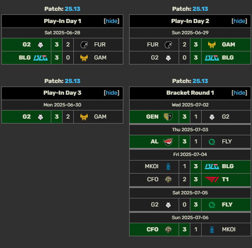Image resolution: width=252 pixels, height=248 pixels.
Task: Open patch 25.13 link above Bracket Round 1
Action: [x=200, y=81]
